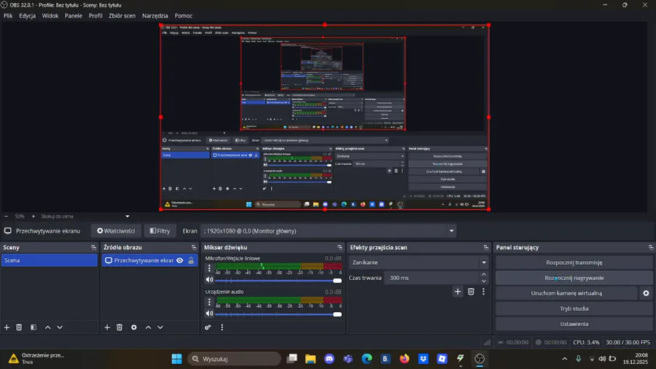Increase Czas trwania with up arrow
This screenshot has height=369, width=656.
click(484, 275)
